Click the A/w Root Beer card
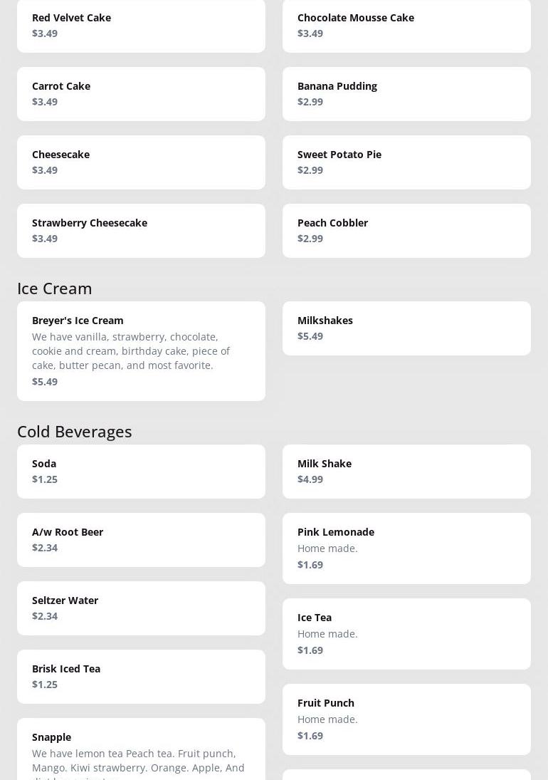548x780 pixels. (141, 539)
